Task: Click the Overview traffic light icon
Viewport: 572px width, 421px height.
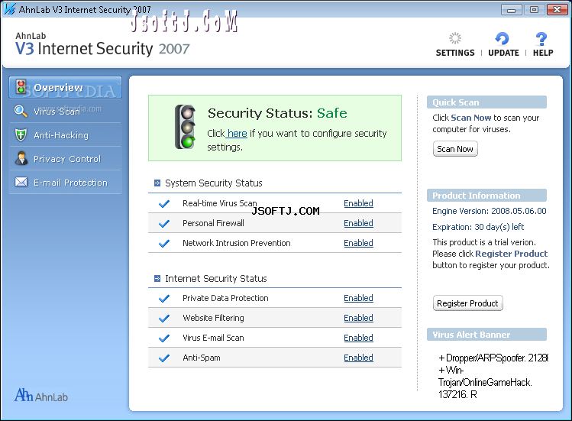Action: point(21,87)
